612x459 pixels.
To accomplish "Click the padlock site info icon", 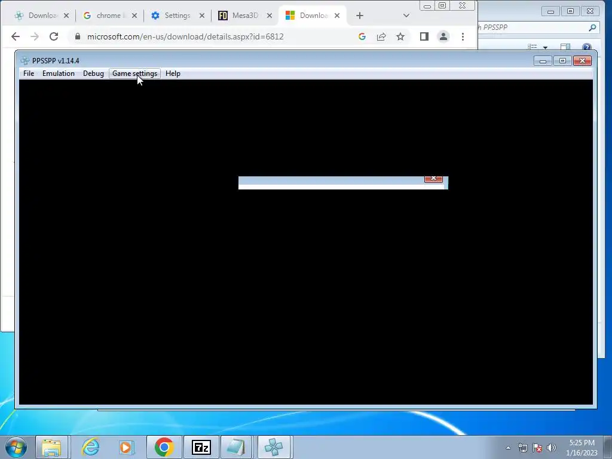I will 78,36.
